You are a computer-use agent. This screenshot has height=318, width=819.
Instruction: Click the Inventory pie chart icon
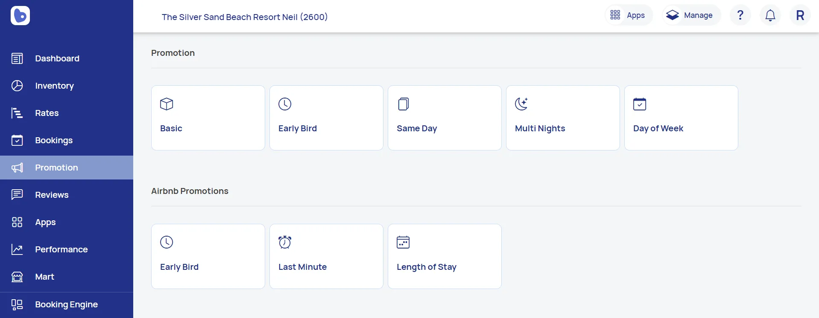coord(17,86)
